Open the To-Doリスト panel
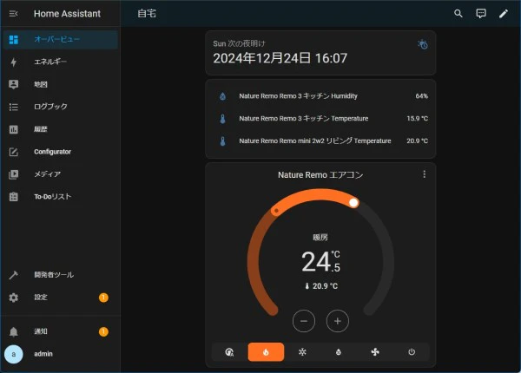Screen dimensions: 521x373 61,196
